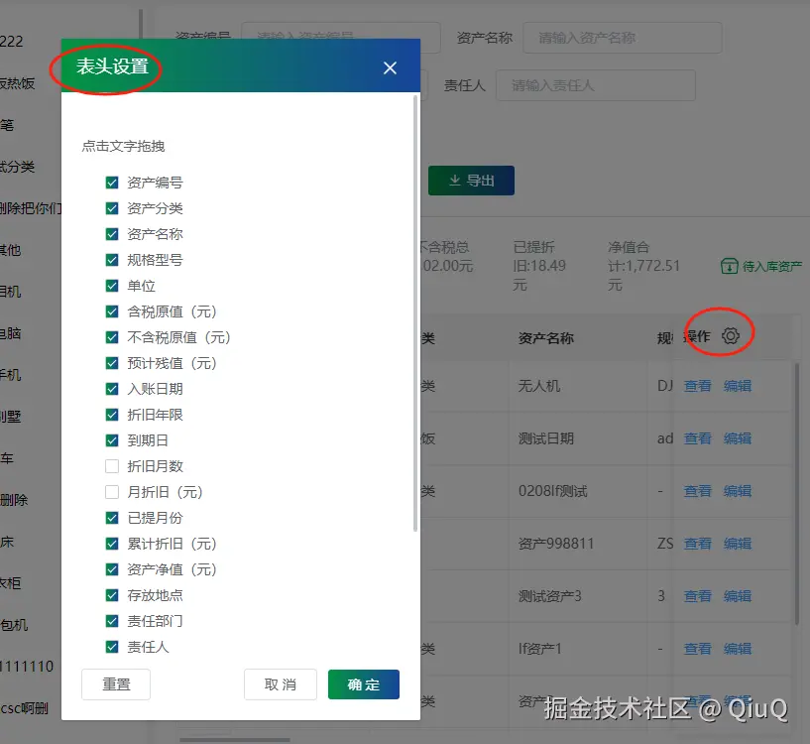Confirm with the 确定 button

click(x=364, y=684)
